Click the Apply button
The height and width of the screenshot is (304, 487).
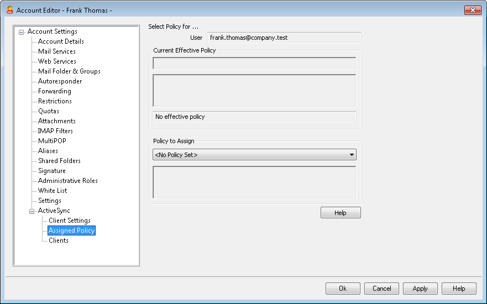point(420,289)
